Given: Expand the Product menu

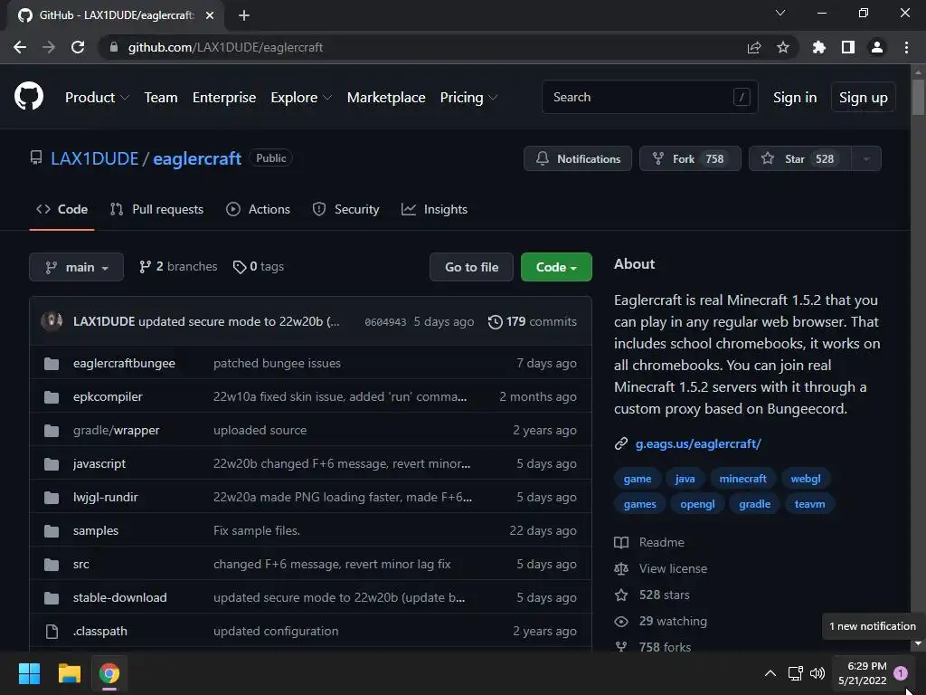Looking at the screenshot, I should pos(97,98).
